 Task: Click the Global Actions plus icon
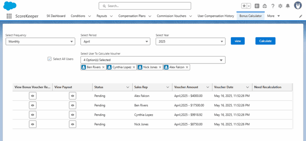(257, 6)
